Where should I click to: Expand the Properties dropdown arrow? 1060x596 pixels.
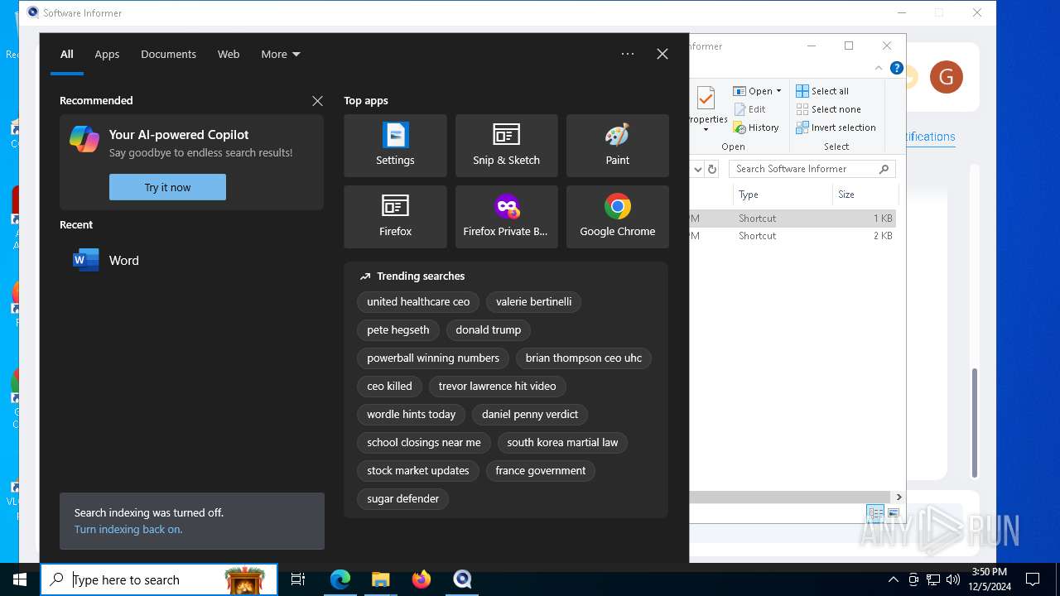(x=706, y=129)
